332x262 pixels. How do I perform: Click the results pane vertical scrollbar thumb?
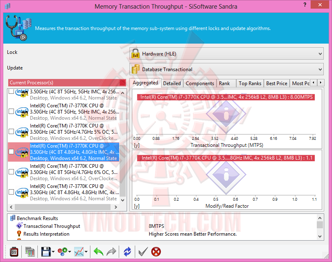(320, 225)
